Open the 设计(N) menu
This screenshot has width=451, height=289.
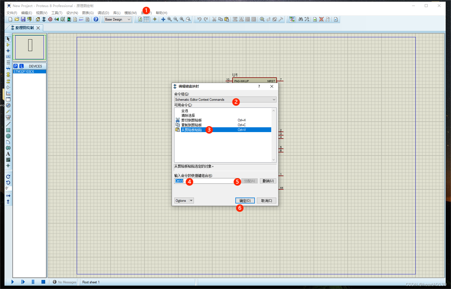point(72,13)
